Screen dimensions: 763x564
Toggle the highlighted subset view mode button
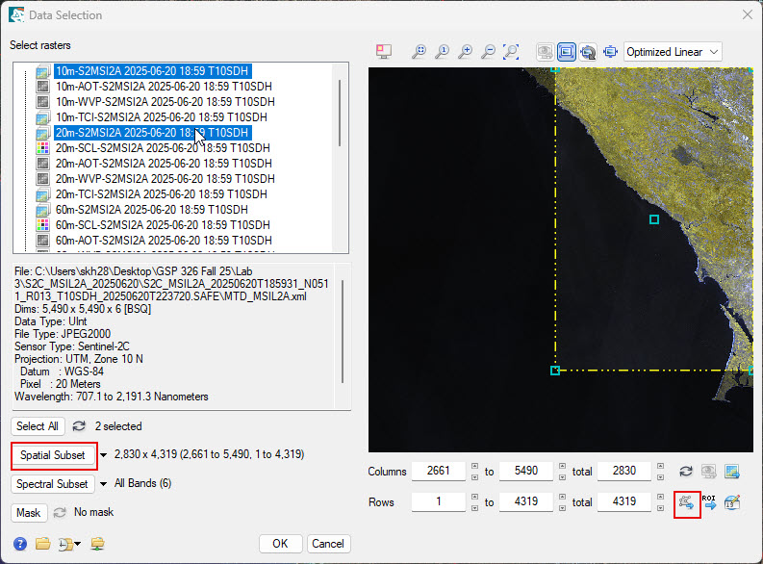pos(567,52)
